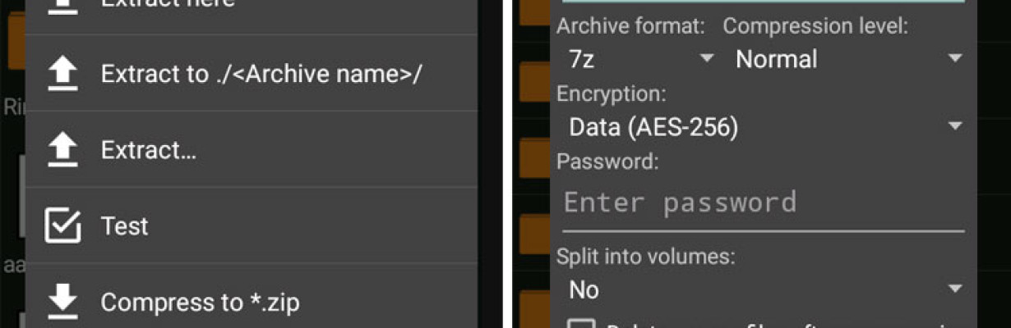1011x328 pixels.
Task: Toggle the checkbox below Split into volumes
Action: click(x=581, y=323)
